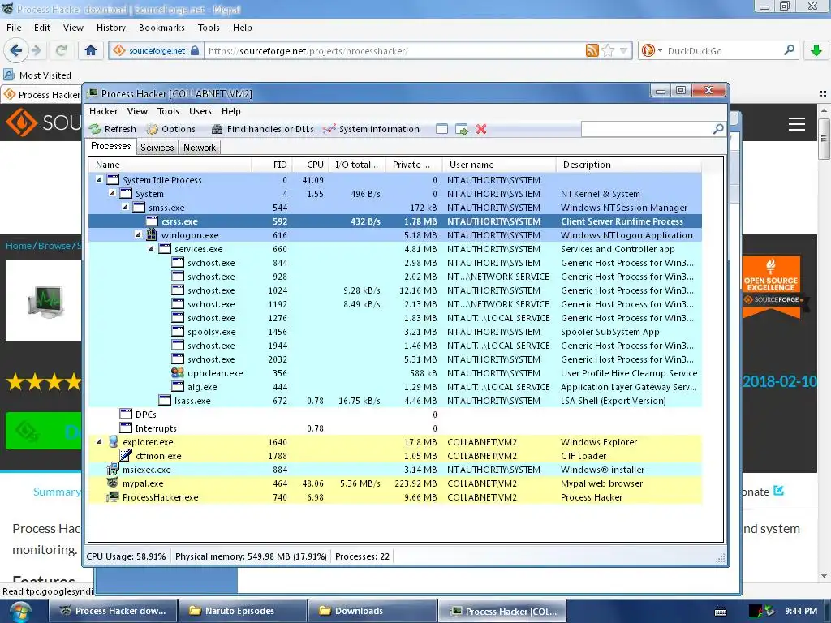Image resolution: width=831 pixels, height=623 pixels.
Task: Bookmark the page with the star icon
Action: [608, 50]
